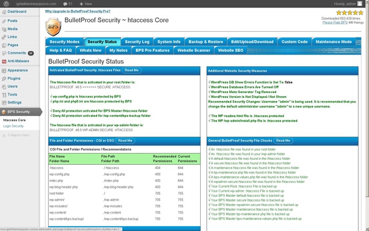The image size is (369, 231).
Task: Open the Plugins menu item
Action: coord(14,78)
